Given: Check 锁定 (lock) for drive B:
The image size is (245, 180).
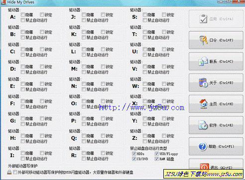Looking at the screenshot, I should (x=42, y=32).
